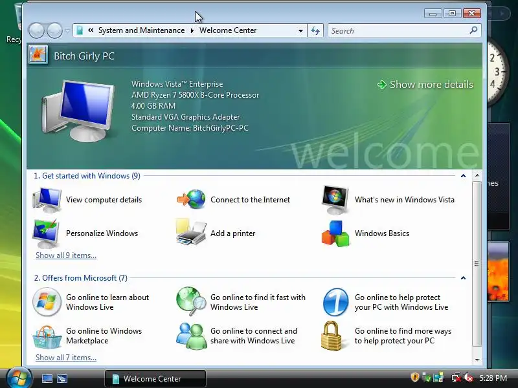Click Welcome Center in the breadcrumb
The height and width of the screenshot is (388, 518).
point(228,30)
